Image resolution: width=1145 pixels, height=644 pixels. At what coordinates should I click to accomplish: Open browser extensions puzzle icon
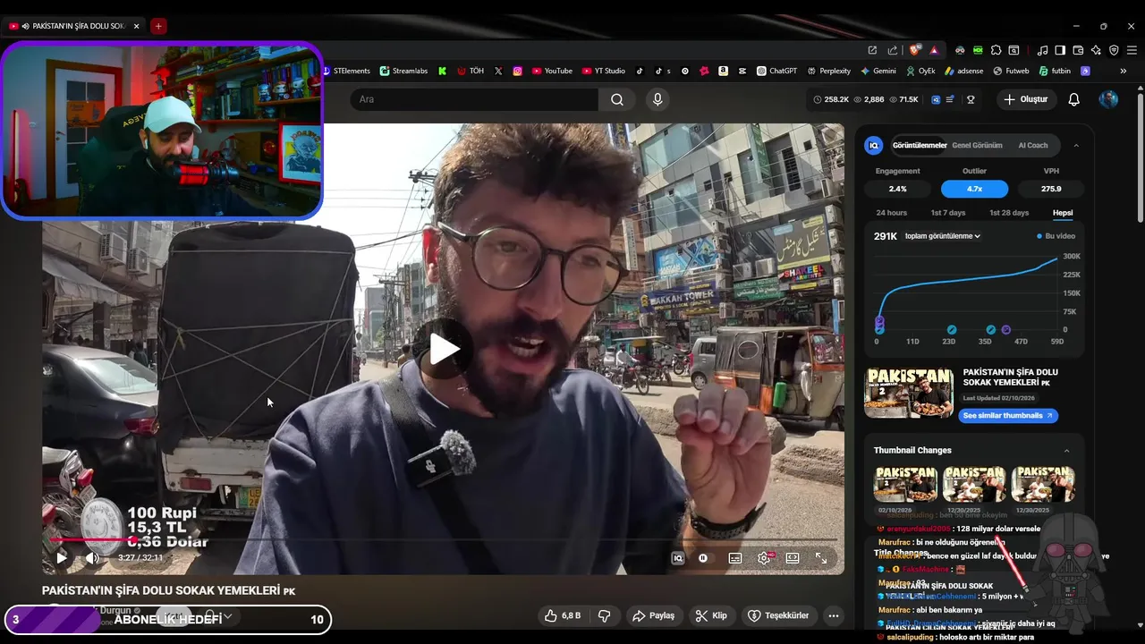[x=996, y=50]
